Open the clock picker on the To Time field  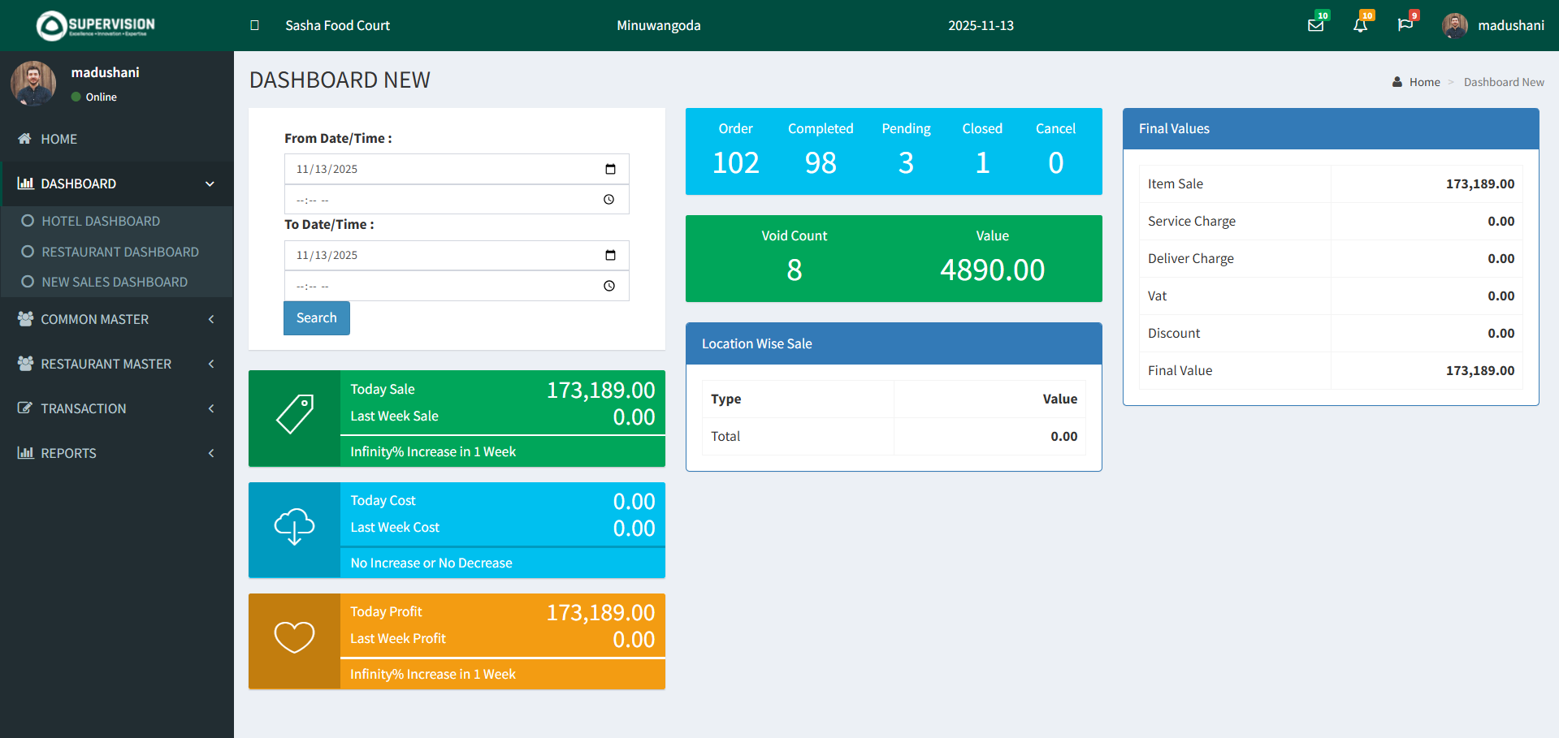(x=609, y=286)
